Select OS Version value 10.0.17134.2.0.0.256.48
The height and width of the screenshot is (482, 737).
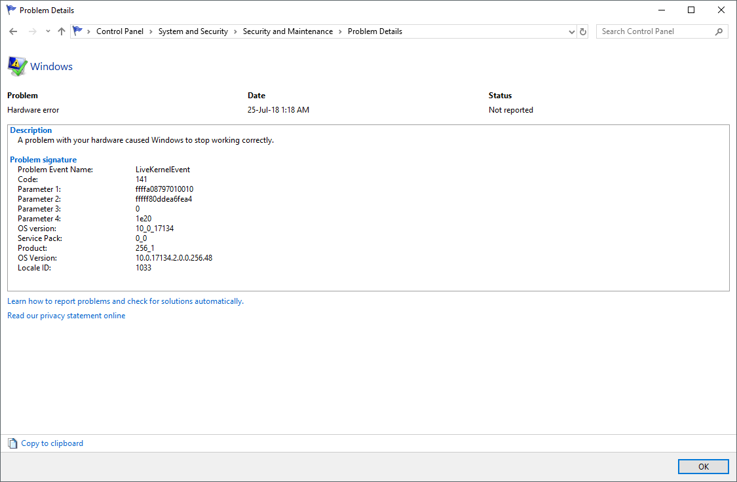(x=174, y=258)
